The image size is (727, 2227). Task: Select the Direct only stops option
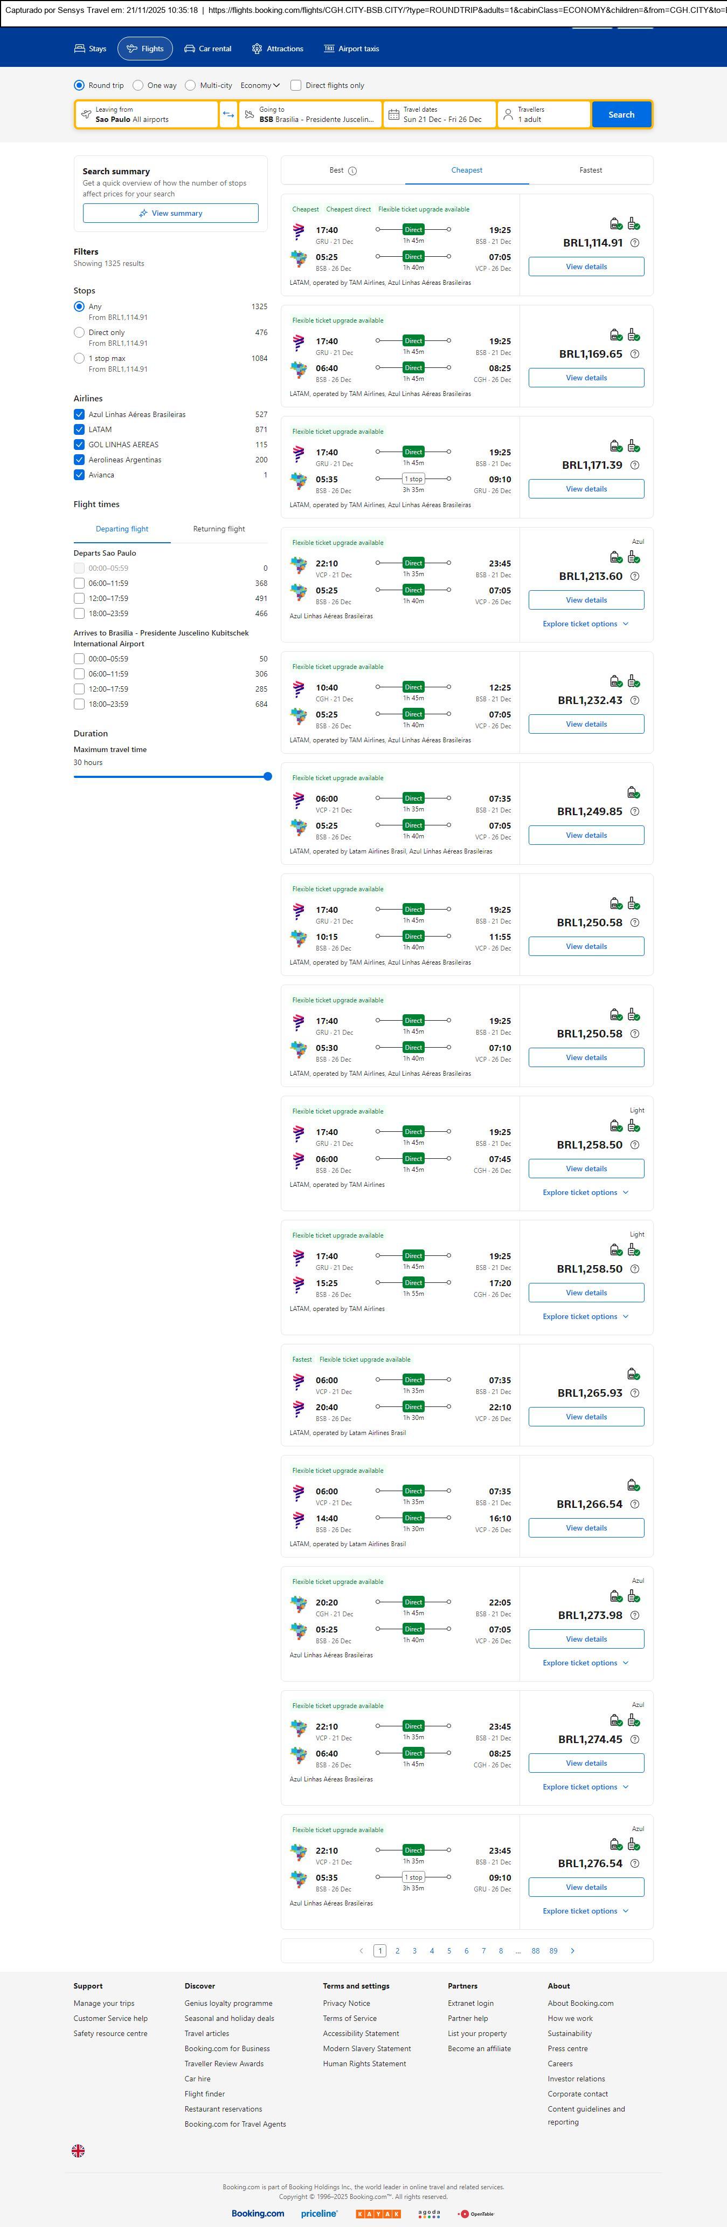[79, 332]
